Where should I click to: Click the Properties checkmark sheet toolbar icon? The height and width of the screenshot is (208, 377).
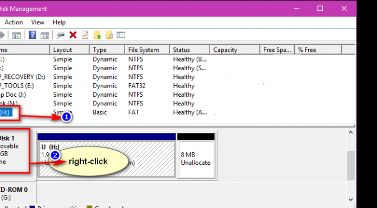(x=85, y=35)
